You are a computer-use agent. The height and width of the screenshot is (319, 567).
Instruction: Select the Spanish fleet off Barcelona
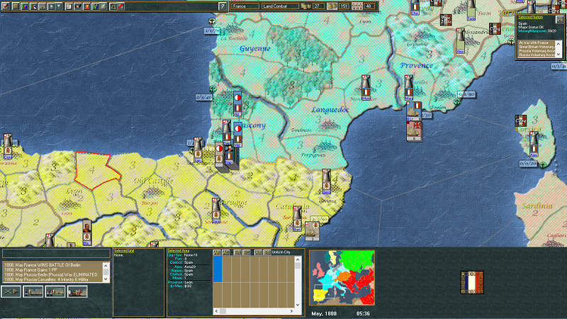point(312,231)
